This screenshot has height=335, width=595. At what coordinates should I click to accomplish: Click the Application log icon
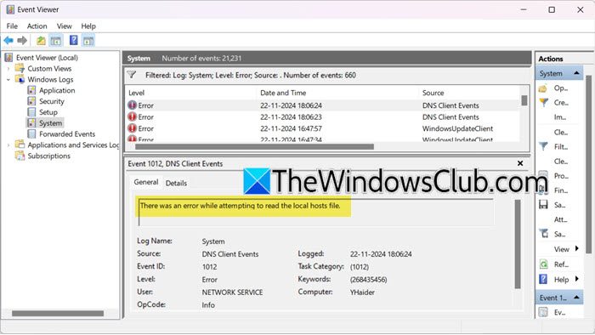tap(32, 90)
